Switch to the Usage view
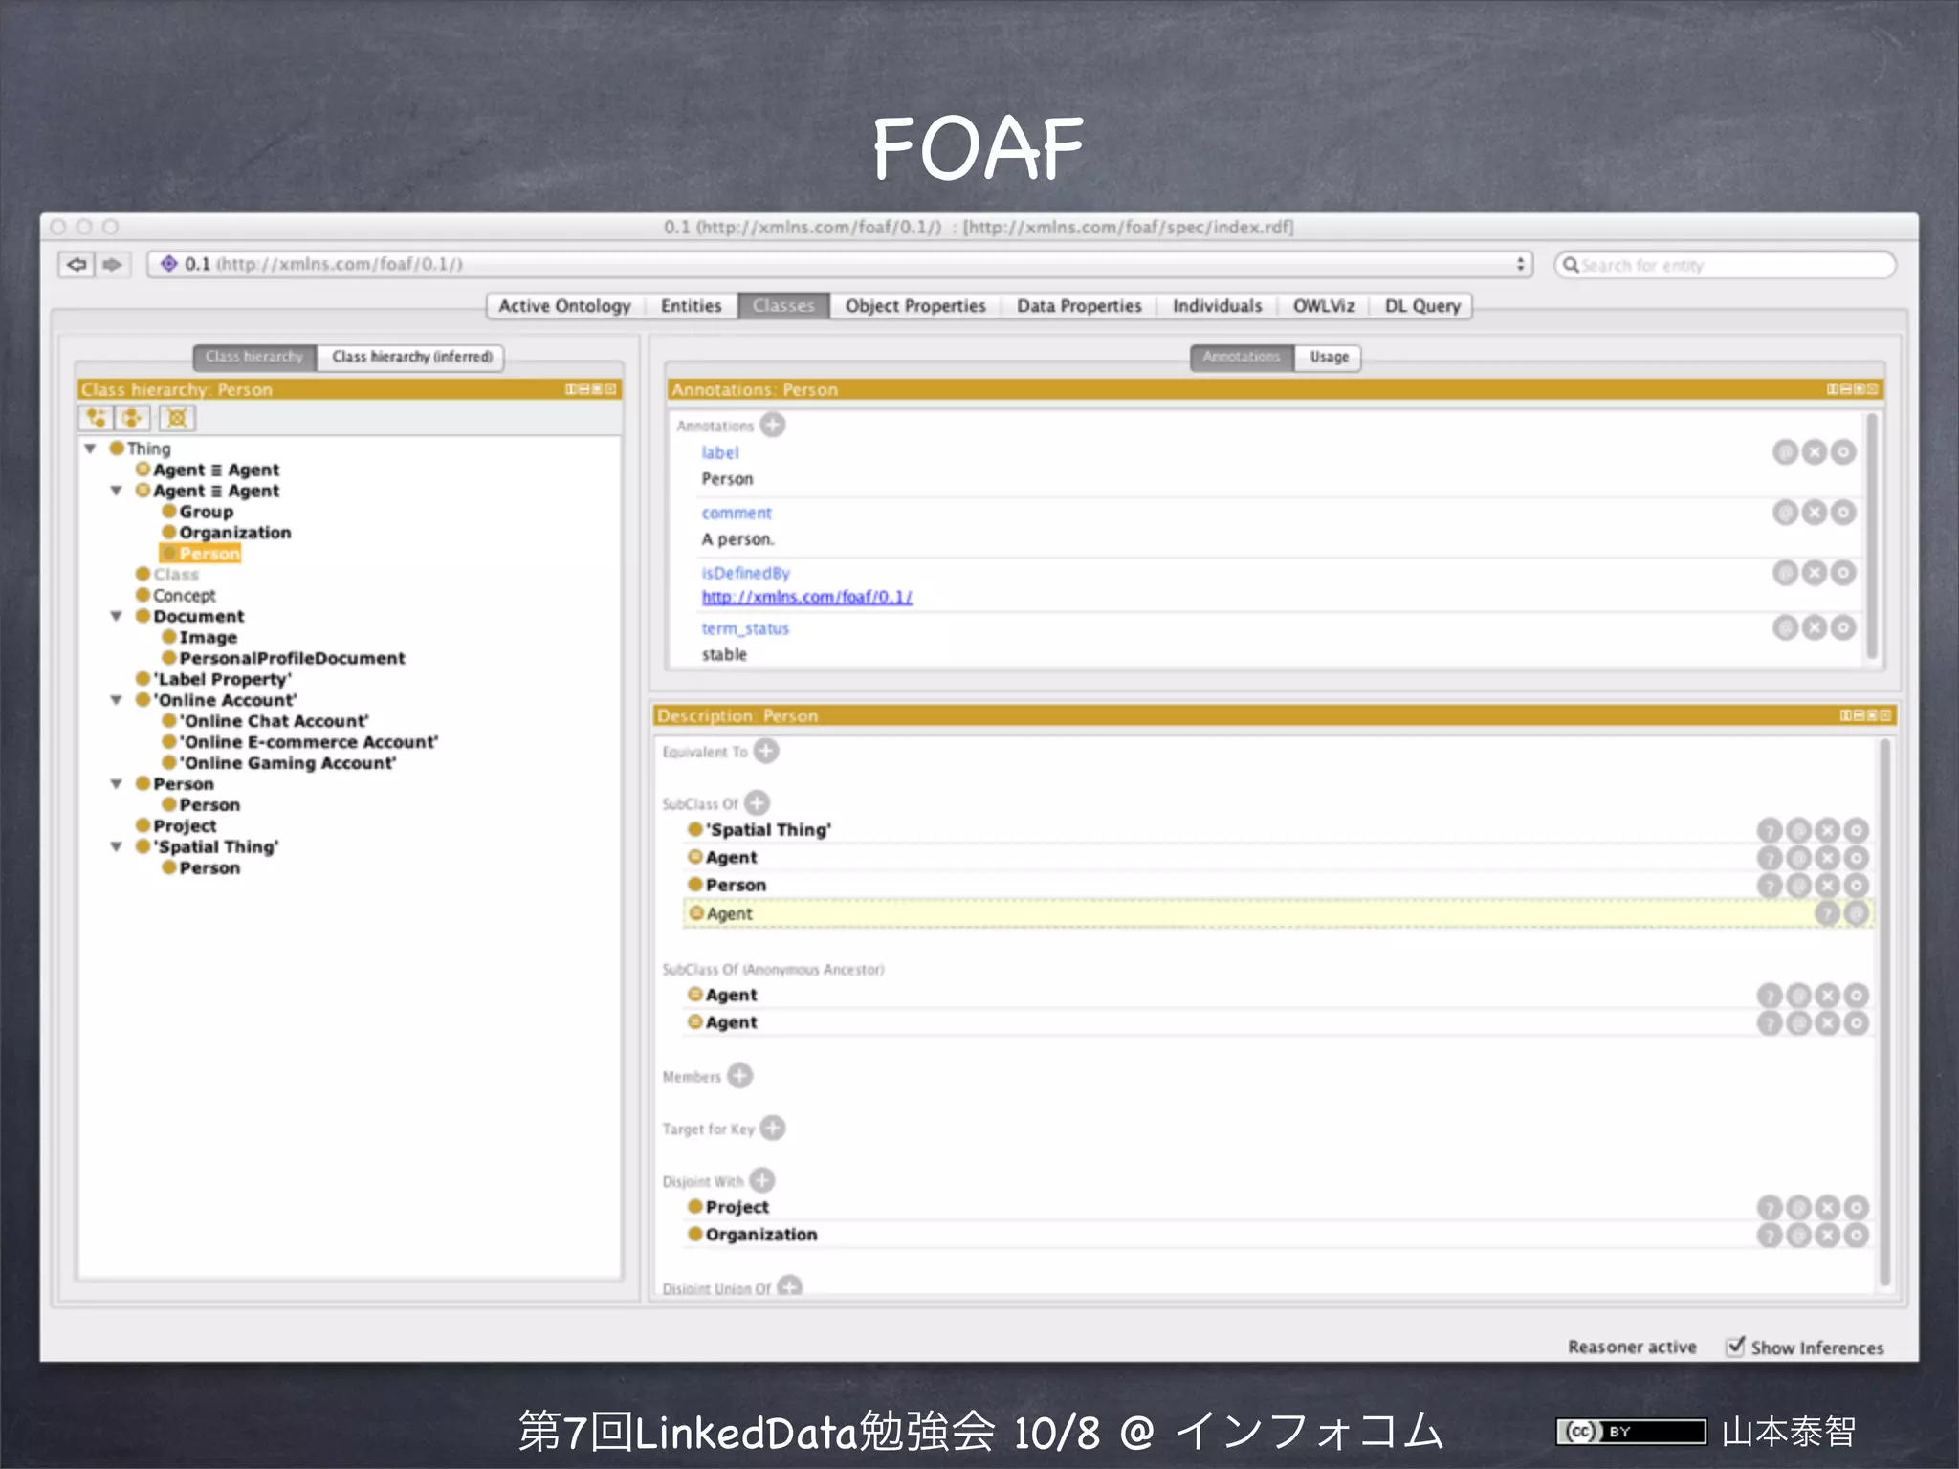 pos(1329,357)
